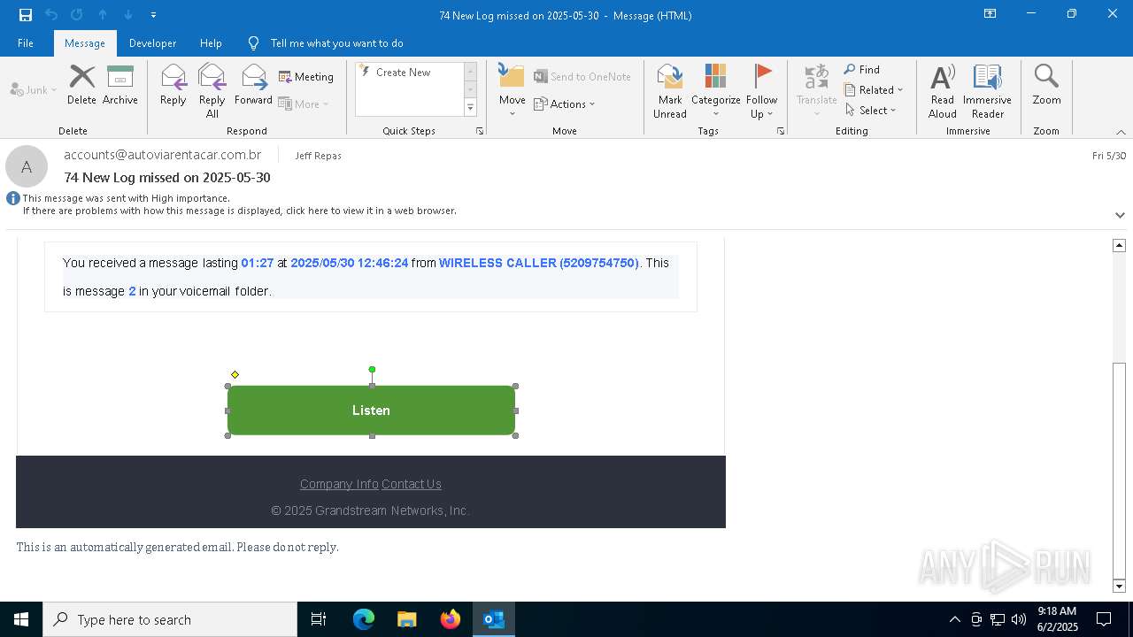Open the File menu

click(x=26, y=43)
